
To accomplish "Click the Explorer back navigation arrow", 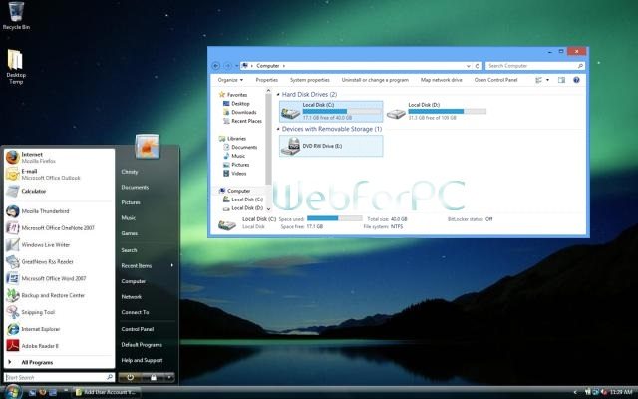I will 216,66.
